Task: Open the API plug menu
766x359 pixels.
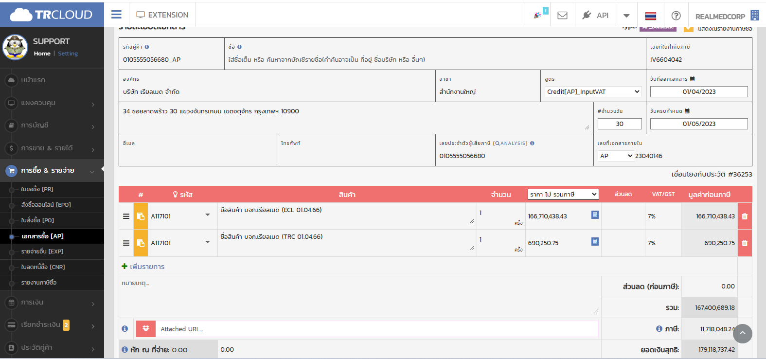Action: (595, 15)
